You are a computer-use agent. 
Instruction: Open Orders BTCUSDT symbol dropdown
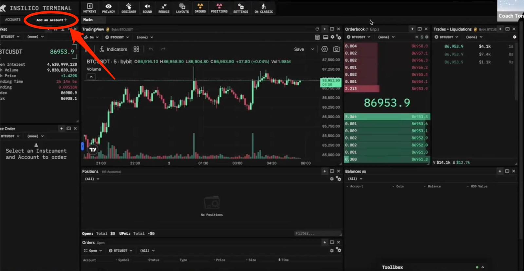click(120, 251)
